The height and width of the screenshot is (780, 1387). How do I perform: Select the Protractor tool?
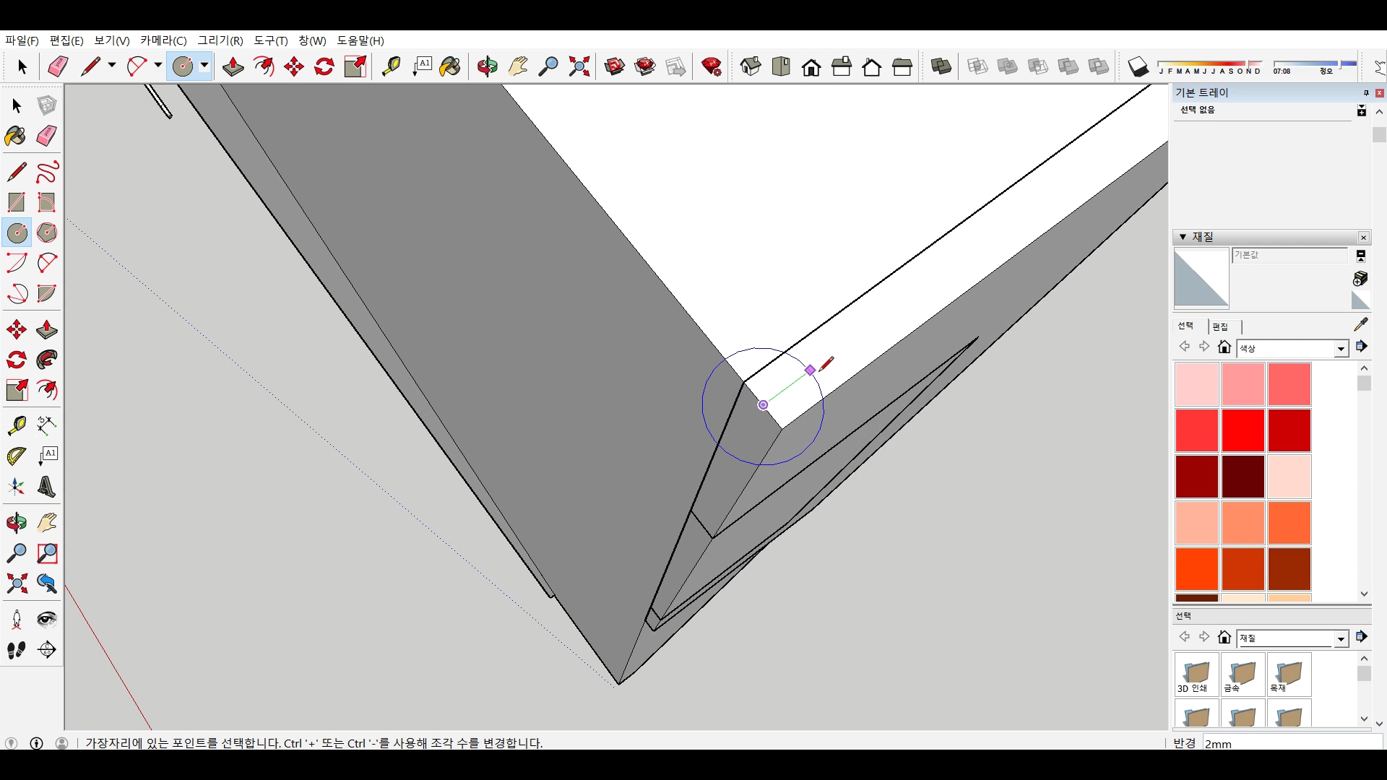[16, 456]
